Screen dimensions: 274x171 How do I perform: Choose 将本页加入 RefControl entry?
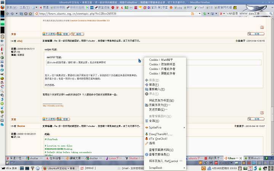click(x=165, y=161)
